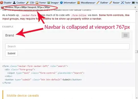This screenshot has width=138, height=99.
Task: Click the Forms clipboard icon
Action: pos(37,3)
